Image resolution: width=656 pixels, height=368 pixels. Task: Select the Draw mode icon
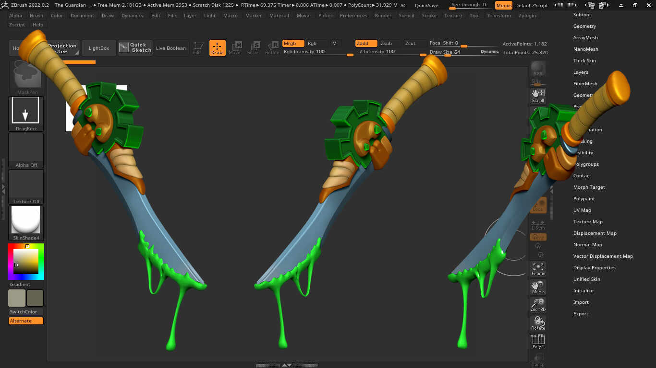point(217,48)
